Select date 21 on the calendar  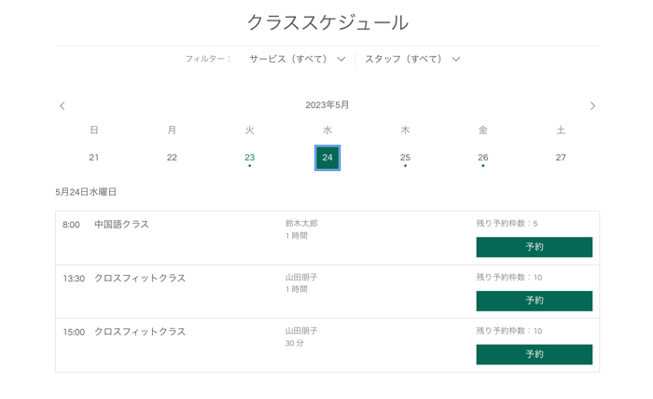(94, 158)
